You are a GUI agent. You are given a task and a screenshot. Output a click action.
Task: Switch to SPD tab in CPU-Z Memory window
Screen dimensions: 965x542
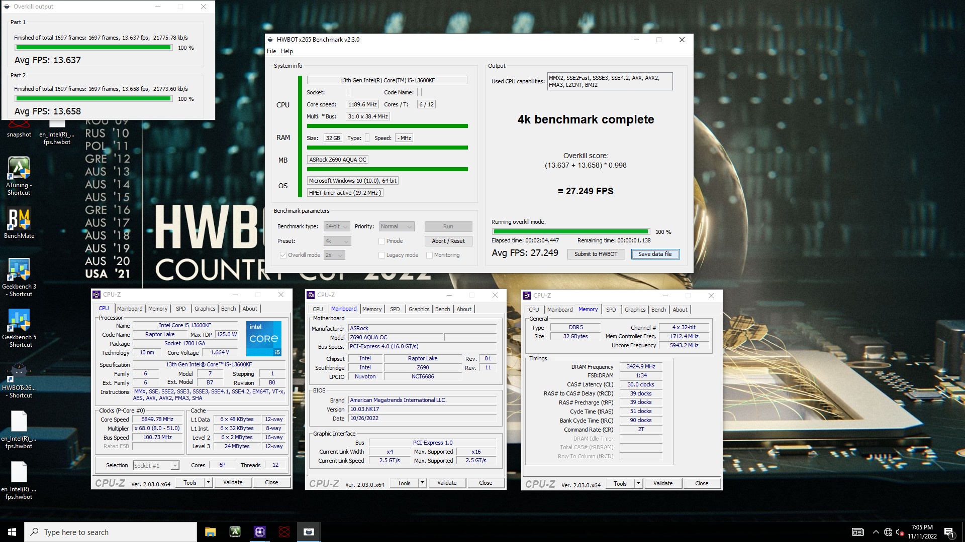coord(611,310)
